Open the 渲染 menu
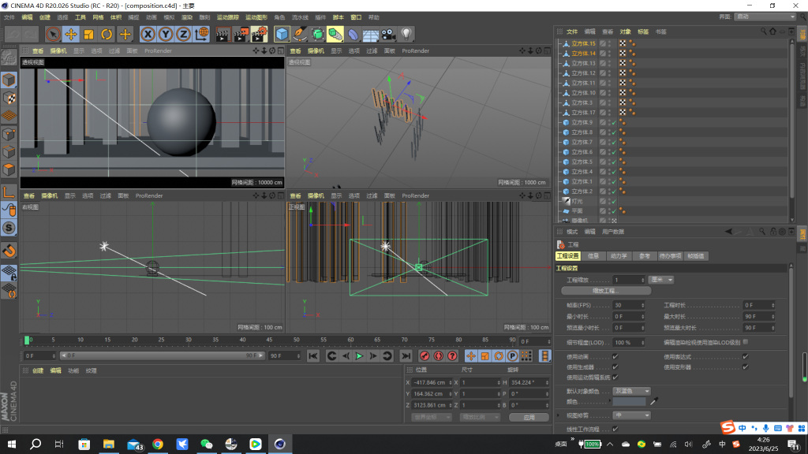Screen dimensions: 808x454 pyautogui.click(x=186, y=17)
